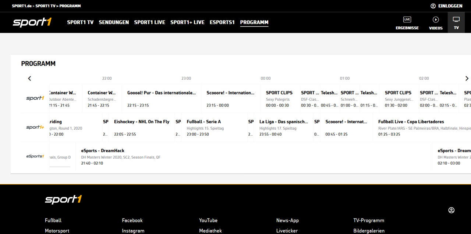
Task: Go to SPORT1 TV menu item
Action: [80, 22]
